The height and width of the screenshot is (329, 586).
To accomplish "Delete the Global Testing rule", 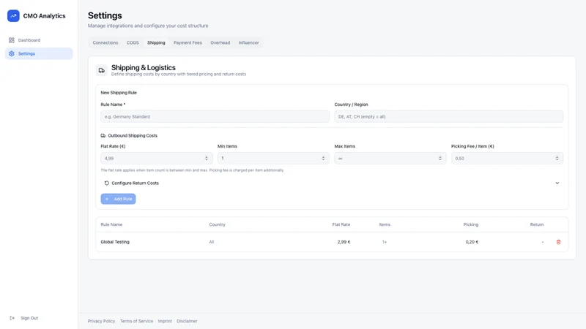I will 558,242.
